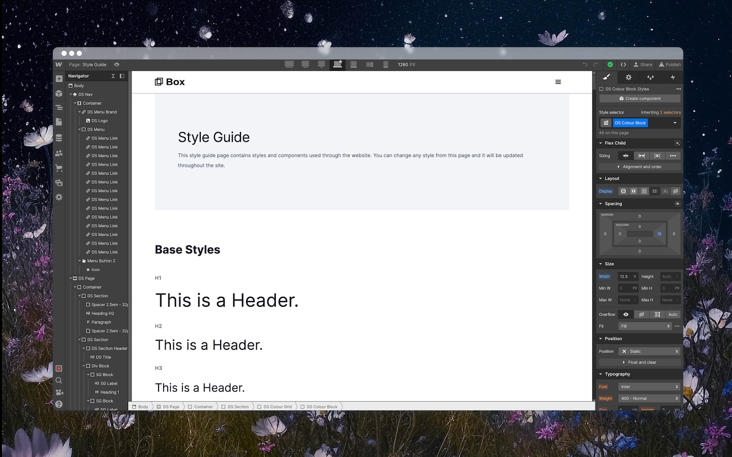Image resolution: width=732 pixels, height=457 pixels.
Task: Switch to Style Manager tab (drops)
Action: (x=650, y=77)
